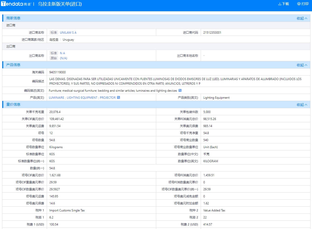The height and width of the screenshot is (229, 312).
Task: Click 标准 tag beside exporter N A
Action: coord(54,53)
